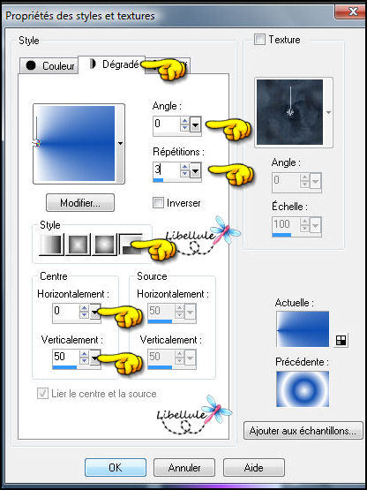Pick the sunburst gradient style icon

pyautogui.click(x=104, y=244)
